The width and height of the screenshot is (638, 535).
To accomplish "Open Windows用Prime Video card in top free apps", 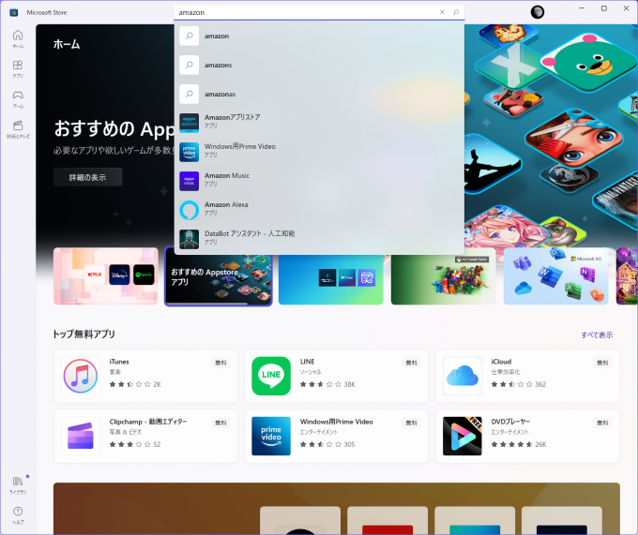I will (337, 436).
